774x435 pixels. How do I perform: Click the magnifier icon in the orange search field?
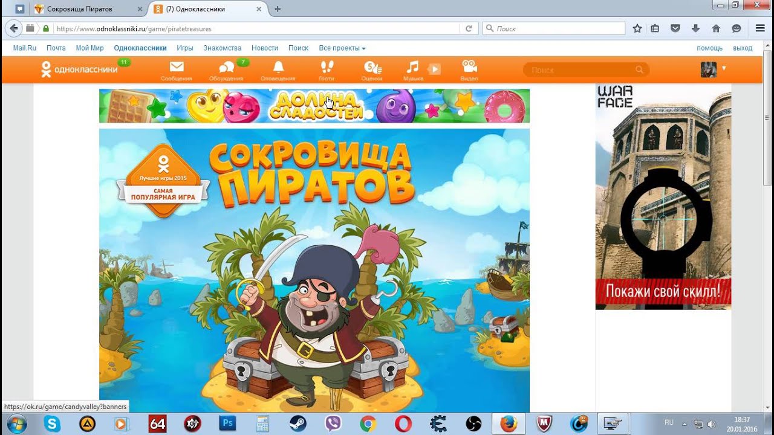tap(639, 70)
